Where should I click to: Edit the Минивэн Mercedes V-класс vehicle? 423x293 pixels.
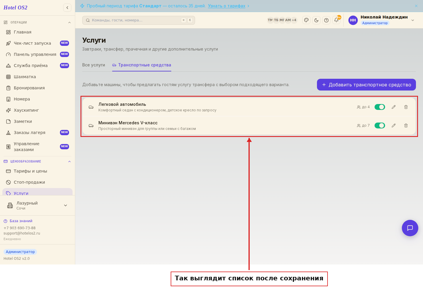394,125
